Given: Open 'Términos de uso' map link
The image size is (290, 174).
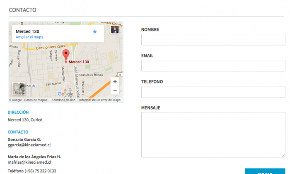Looking at the screenshot, I should coord(63,100).
